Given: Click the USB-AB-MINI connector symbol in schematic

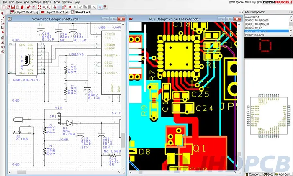Looking at the screenshot, I should click(26, 59).
